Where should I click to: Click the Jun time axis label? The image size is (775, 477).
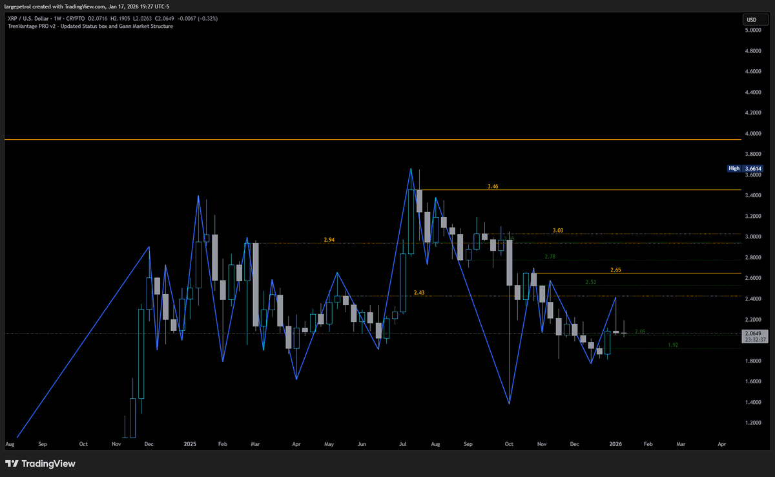[x=362, y=445]
